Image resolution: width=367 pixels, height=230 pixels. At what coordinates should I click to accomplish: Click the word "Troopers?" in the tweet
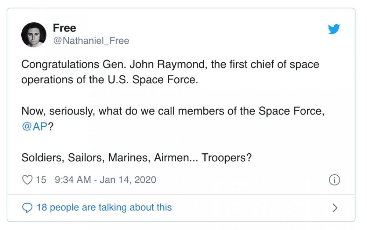[226, 158]
